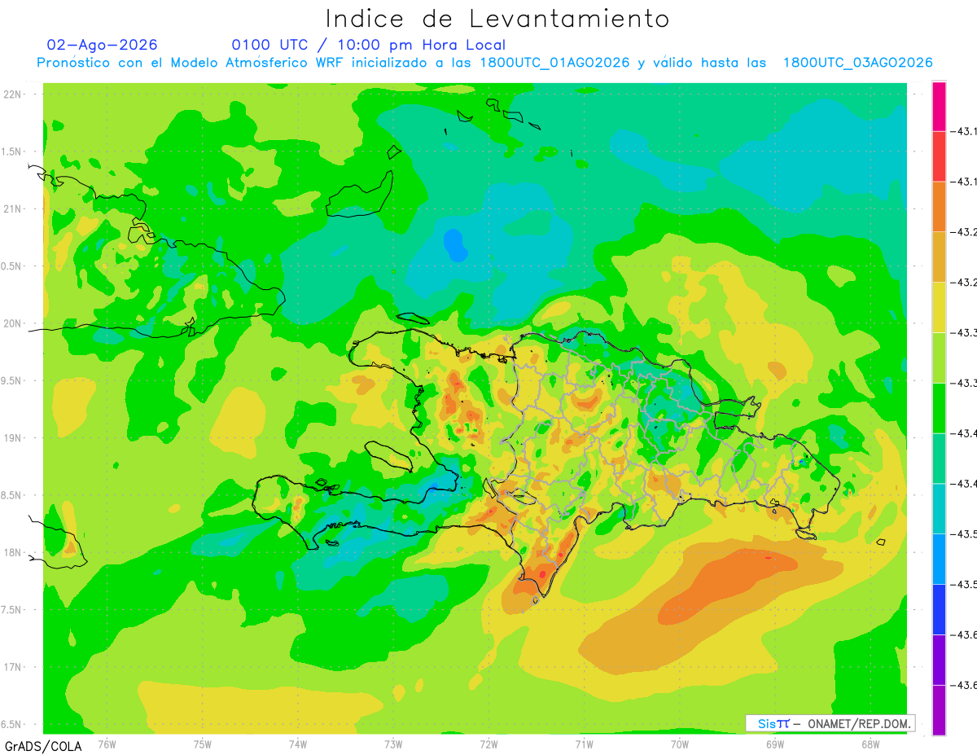Click the bright green color bar segment
Screen dimensions: 977x755
click(939, 408)
